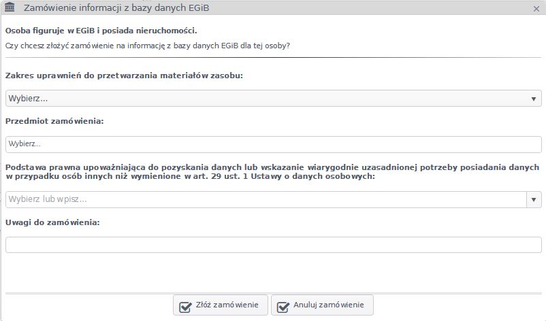Click the checkmark icon on Złóż zamówienie
This screenshot has width=546, height=321.
pos(185,307)
